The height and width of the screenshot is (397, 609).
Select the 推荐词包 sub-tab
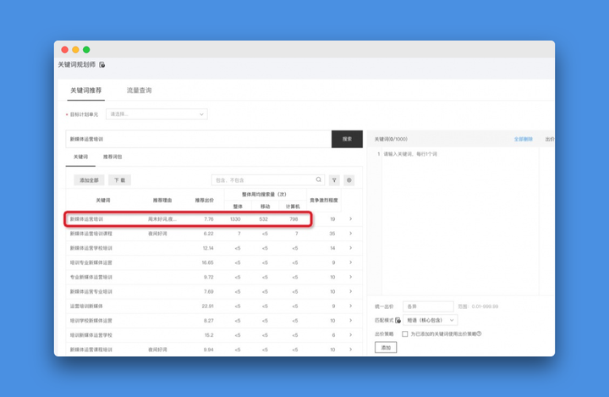(x=112, y=157)
